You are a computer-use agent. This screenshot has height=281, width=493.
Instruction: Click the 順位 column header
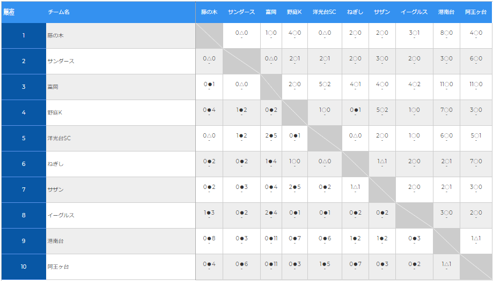pyautogui.click(x=9, y=11)
